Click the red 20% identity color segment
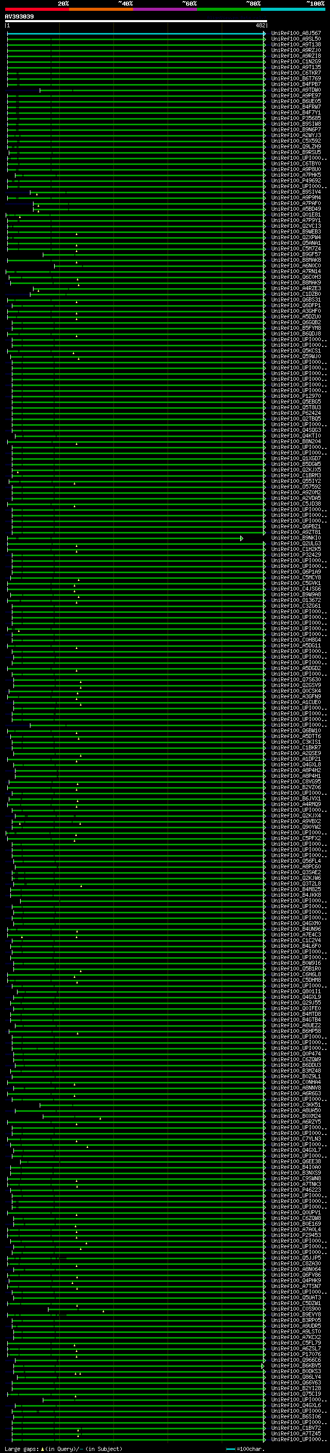The height and width of the screenshot is (1453, 330). click(x=37, y=8)
